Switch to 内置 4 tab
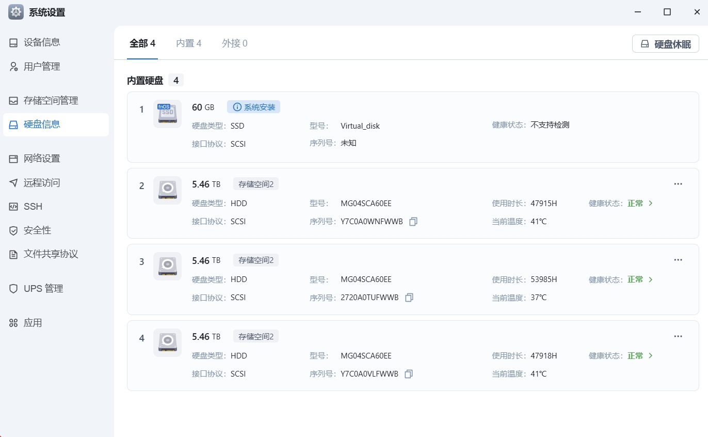The width and height of the screenshot is (708, 437). pyautogui.click(x=189, y=43)
